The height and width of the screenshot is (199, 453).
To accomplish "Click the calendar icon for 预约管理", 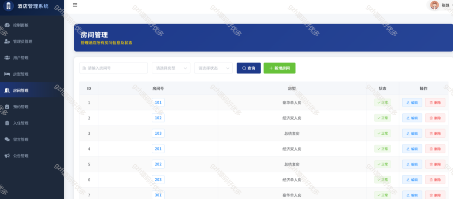I will pos(7,107).
